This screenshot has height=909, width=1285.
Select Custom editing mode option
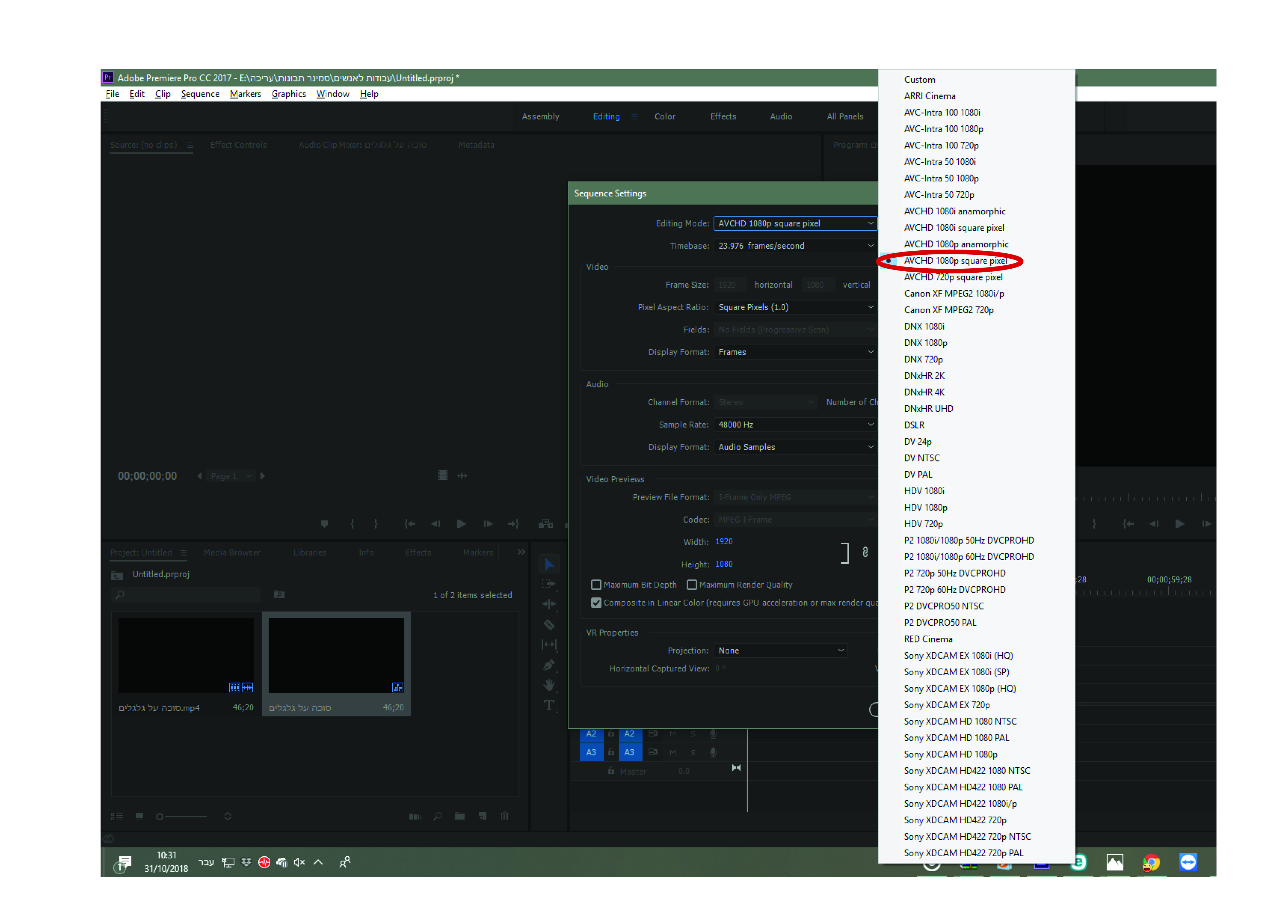pos(919,80)
